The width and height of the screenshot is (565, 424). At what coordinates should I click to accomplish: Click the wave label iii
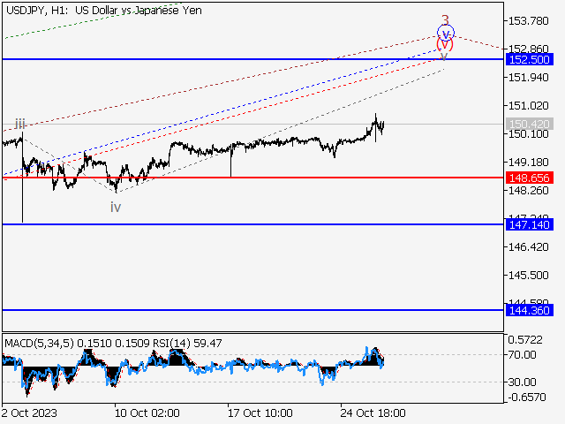click(20, 125)
